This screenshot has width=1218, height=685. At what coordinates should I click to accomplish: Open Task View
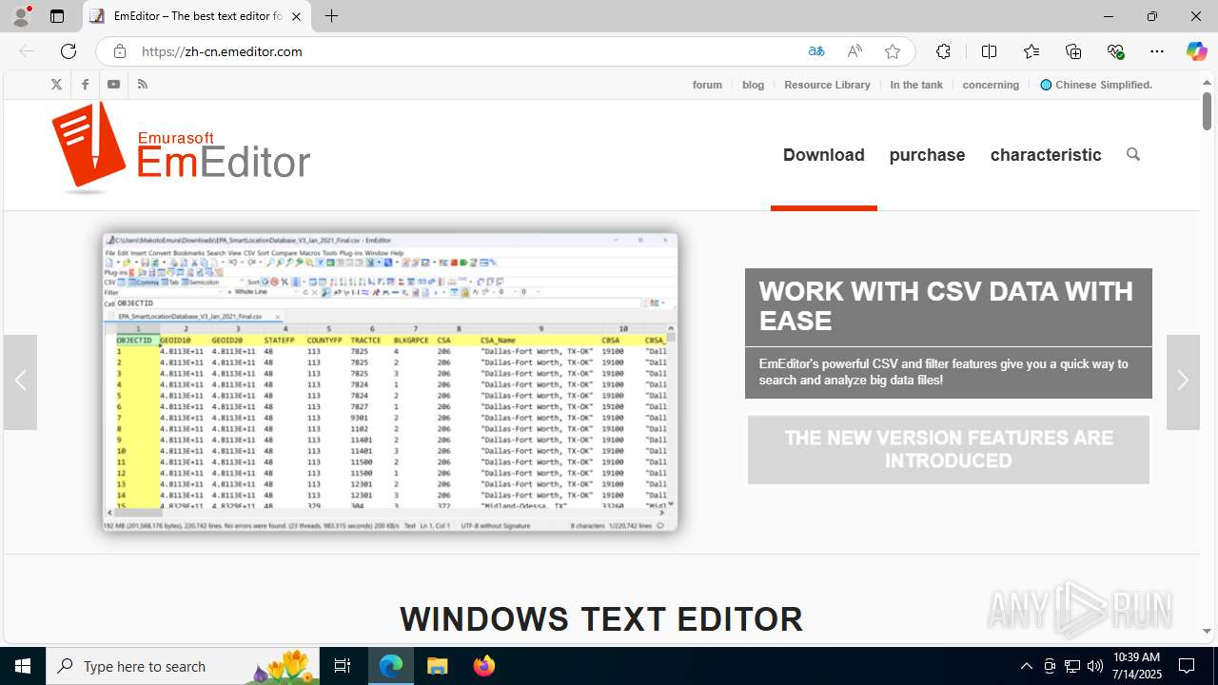tap(343, 666)
